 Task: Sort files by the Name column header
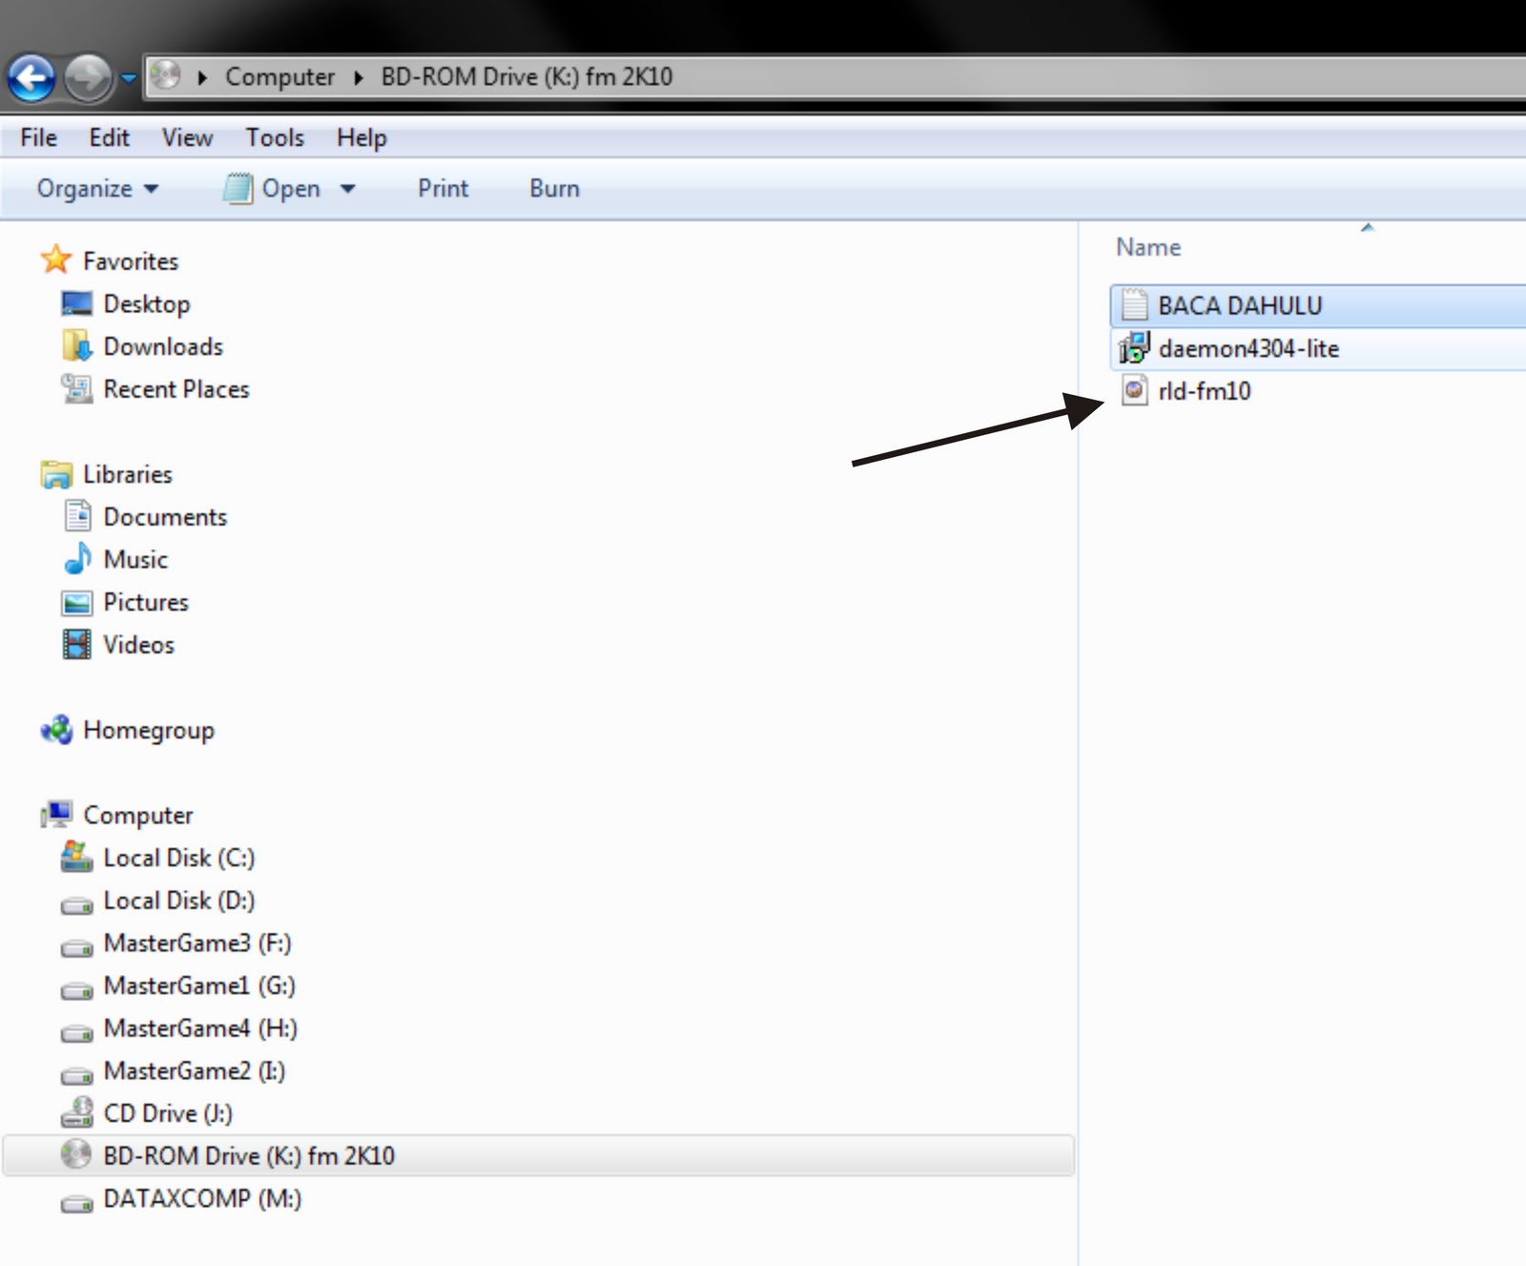pyautogui.click(x=1148, y=248)
